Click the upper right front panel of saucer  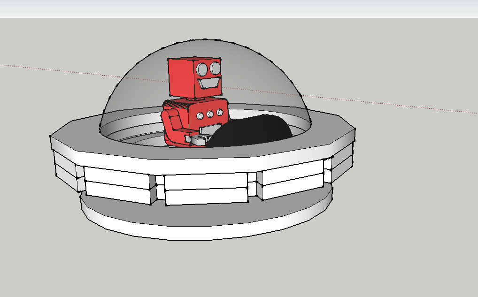[x=292, y=175]
